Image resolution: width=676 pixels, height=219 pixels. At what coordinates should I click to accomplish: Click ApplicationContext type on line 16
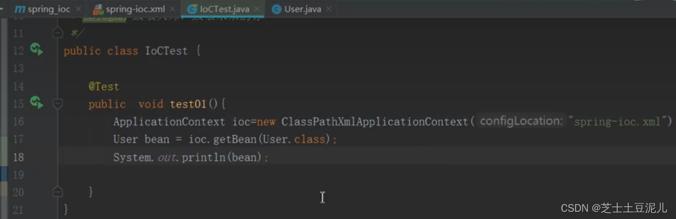(169, 122)
